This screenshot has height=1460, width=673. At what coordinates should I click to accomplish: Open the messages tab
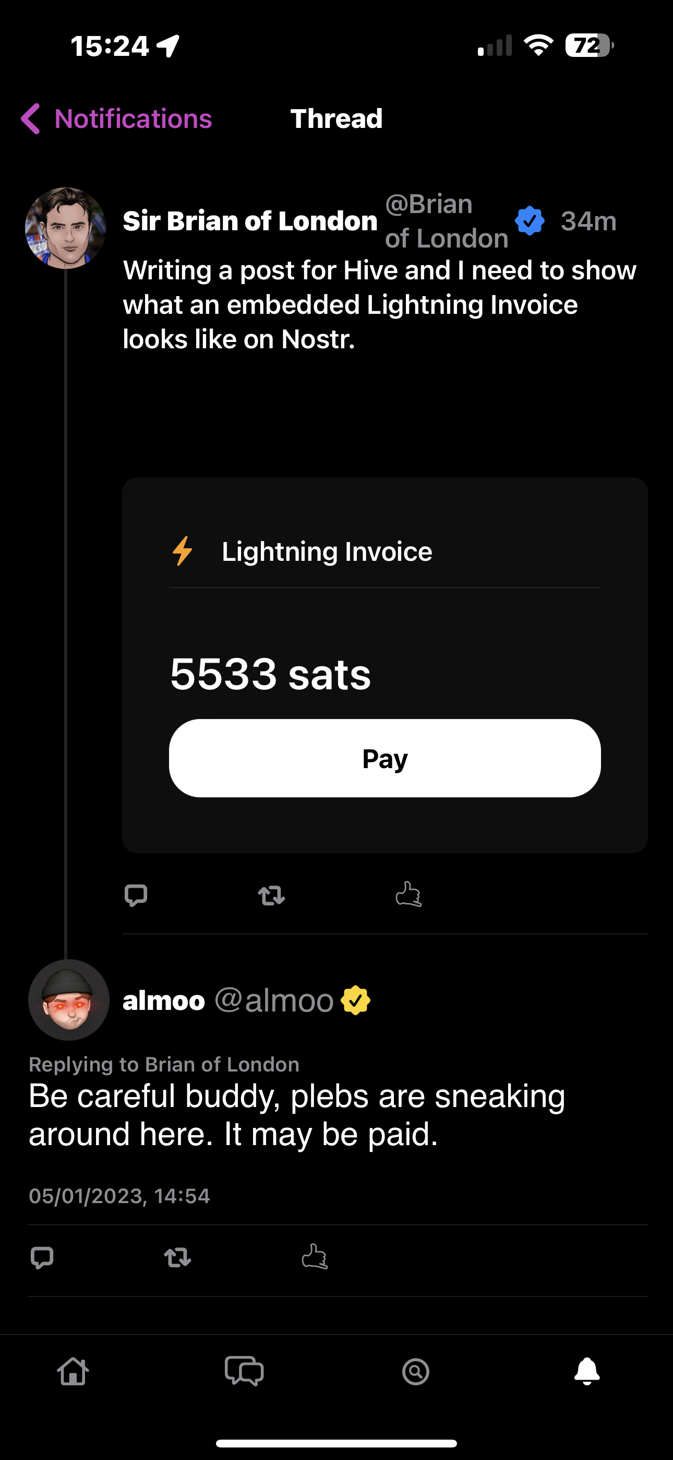pos(244,1371)
